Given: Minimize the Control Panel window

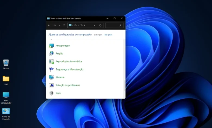Looking at the screenshot, I should 107,19.
